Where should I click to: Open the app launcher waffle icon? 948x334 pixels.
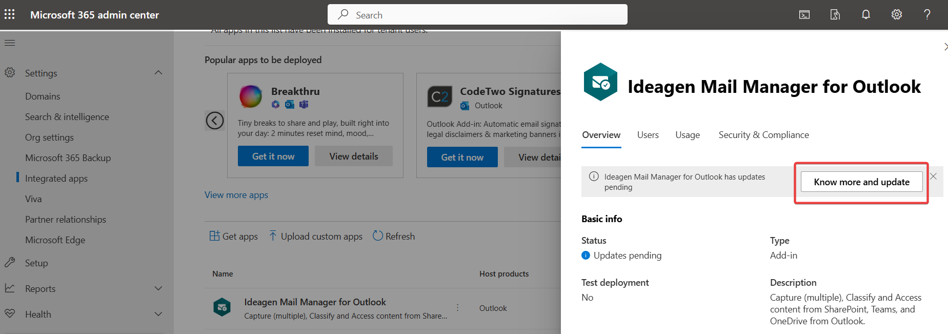[x=10, y=14]
